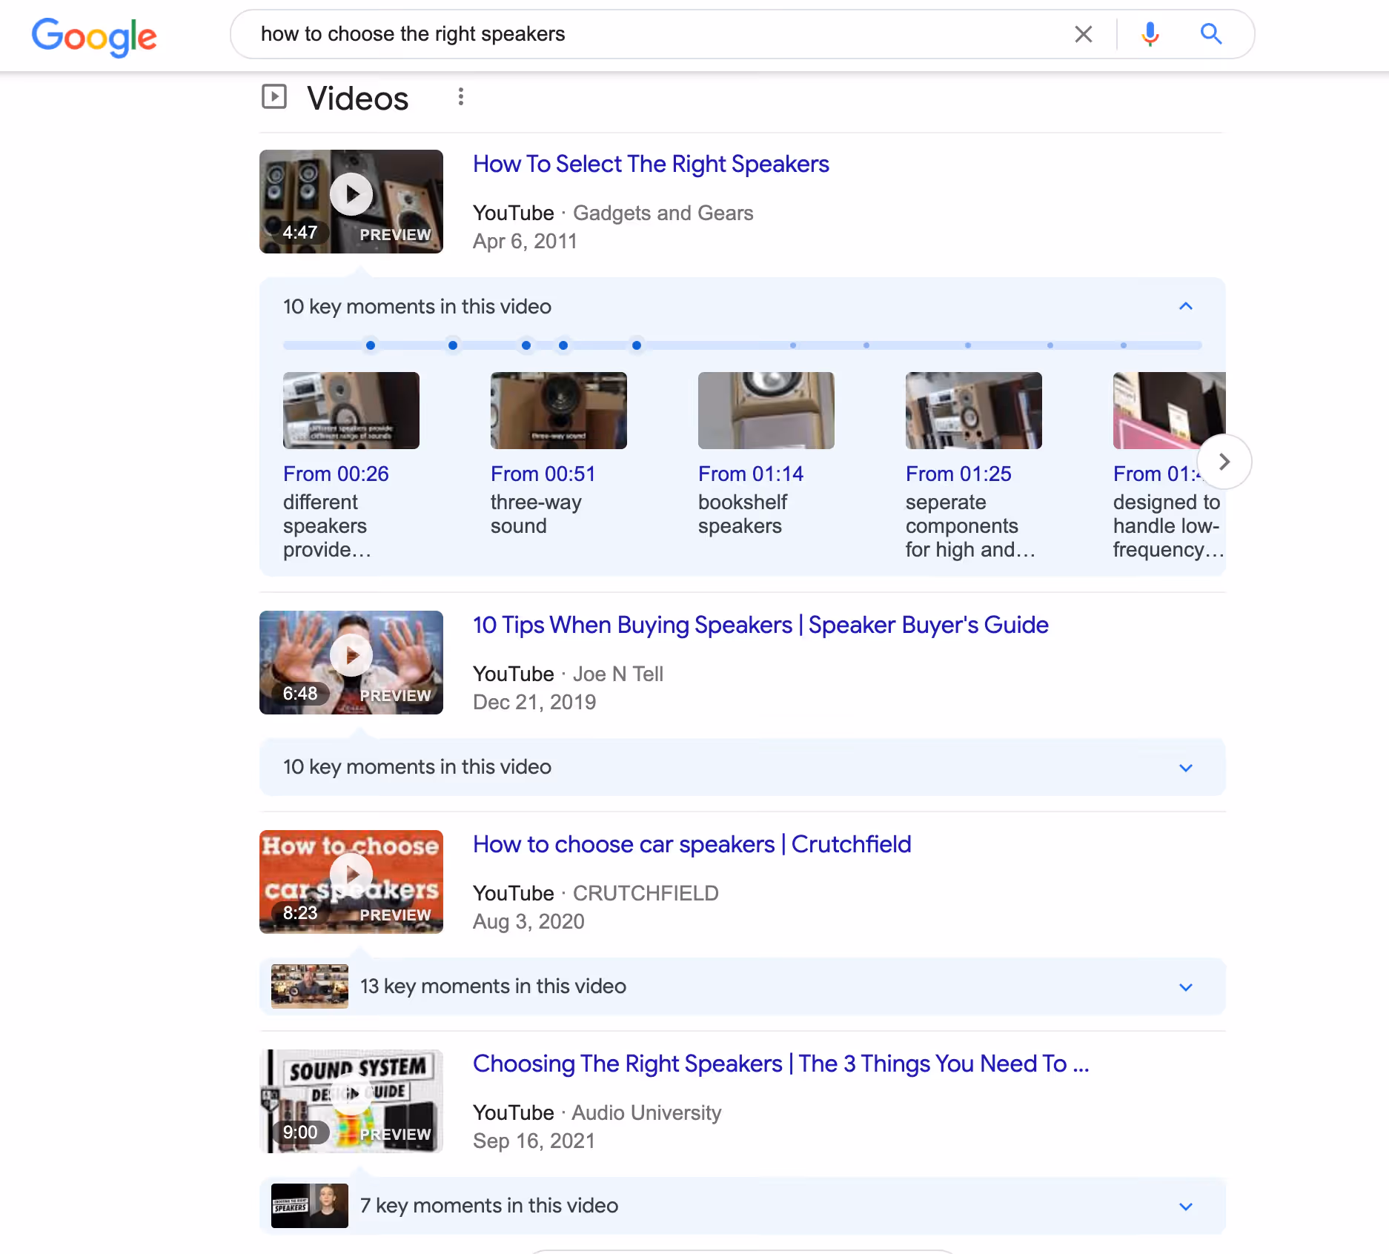
Task: Click the 'Gadgets and Gears' channel text
Action: click(663, 213)
